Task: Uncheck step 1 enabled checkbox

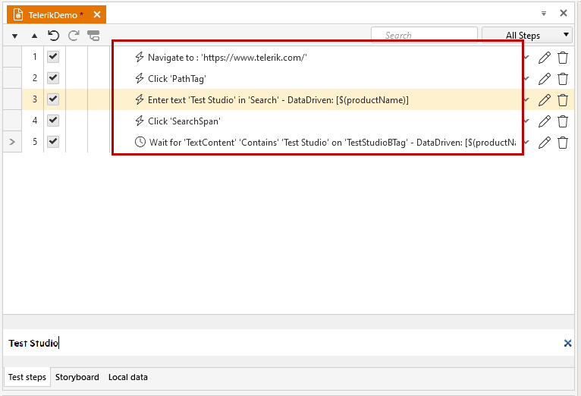Action: (53, 57)
